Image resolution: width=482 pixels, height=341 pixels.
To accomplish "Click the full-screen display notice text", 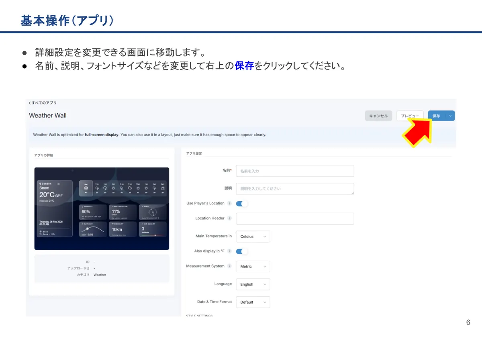I will click(x=149, y=135).
